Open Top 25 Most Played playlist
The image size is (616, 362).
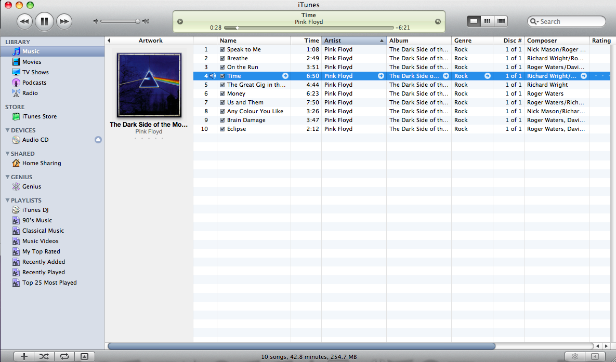(49, 283)
